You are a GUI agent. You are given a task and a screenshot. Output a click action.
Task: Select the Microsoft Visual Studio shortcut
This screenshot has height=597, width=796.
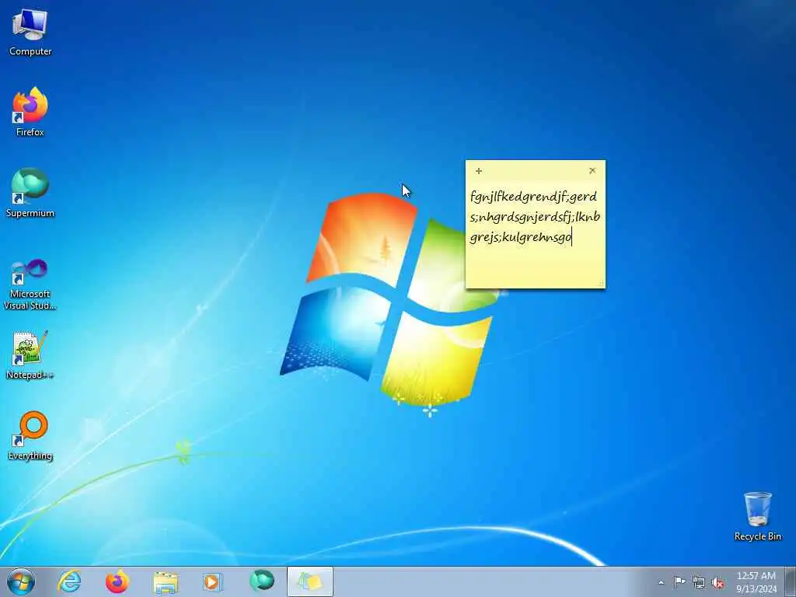(x=30, y=285)
